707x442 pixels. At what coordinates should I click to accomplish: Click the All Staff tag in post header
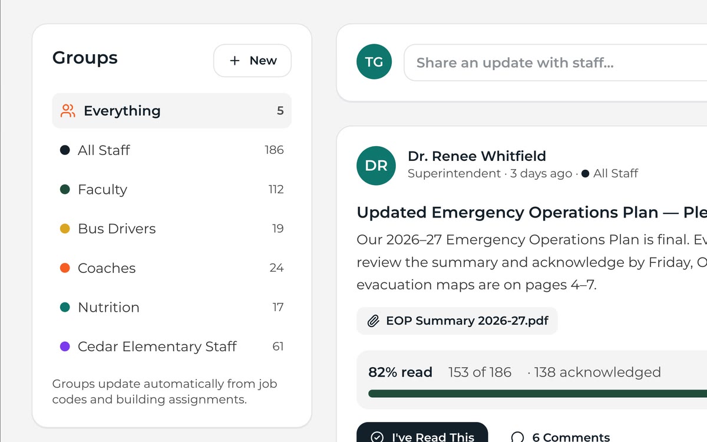pos(610,173)
